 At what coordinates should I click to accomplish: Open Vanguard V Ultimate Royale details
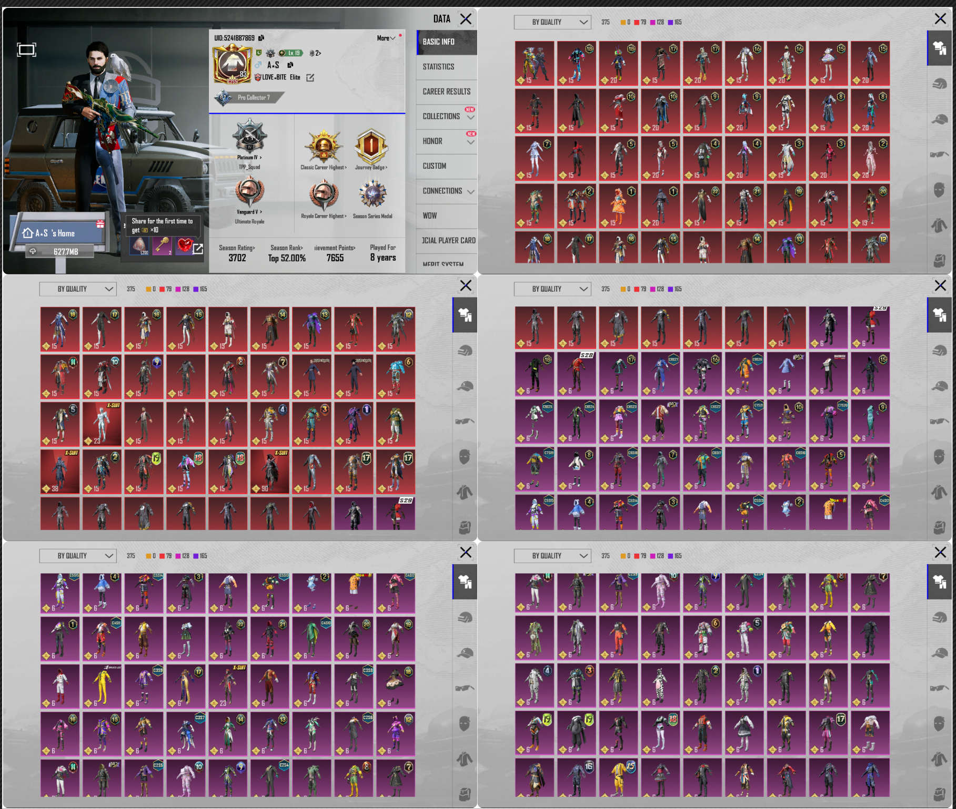pos(249,200)
